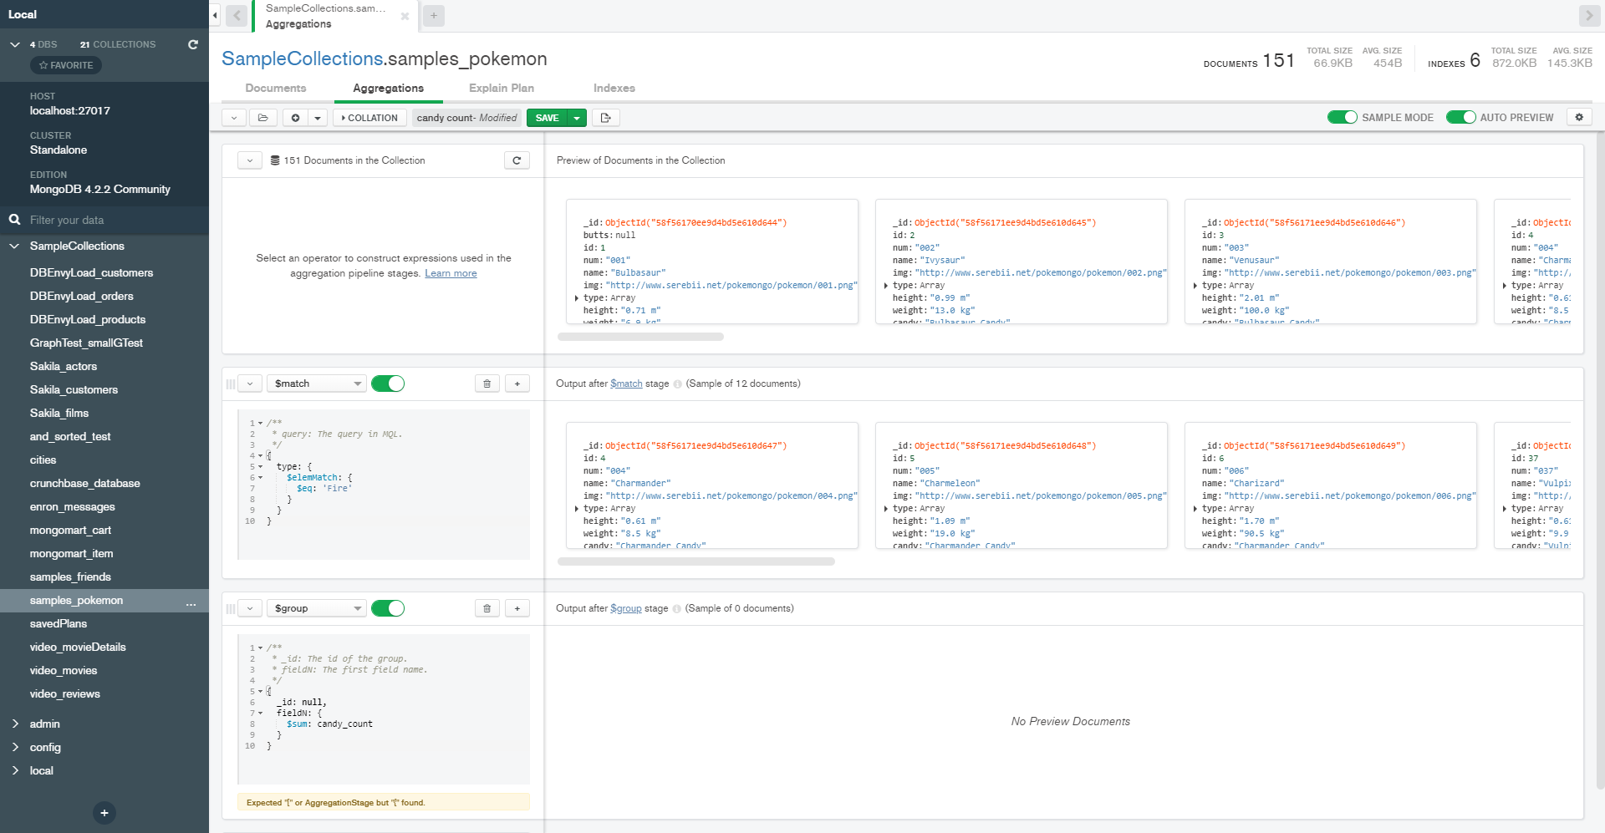Disable the $match stage toggle

[x=388, y=383]
